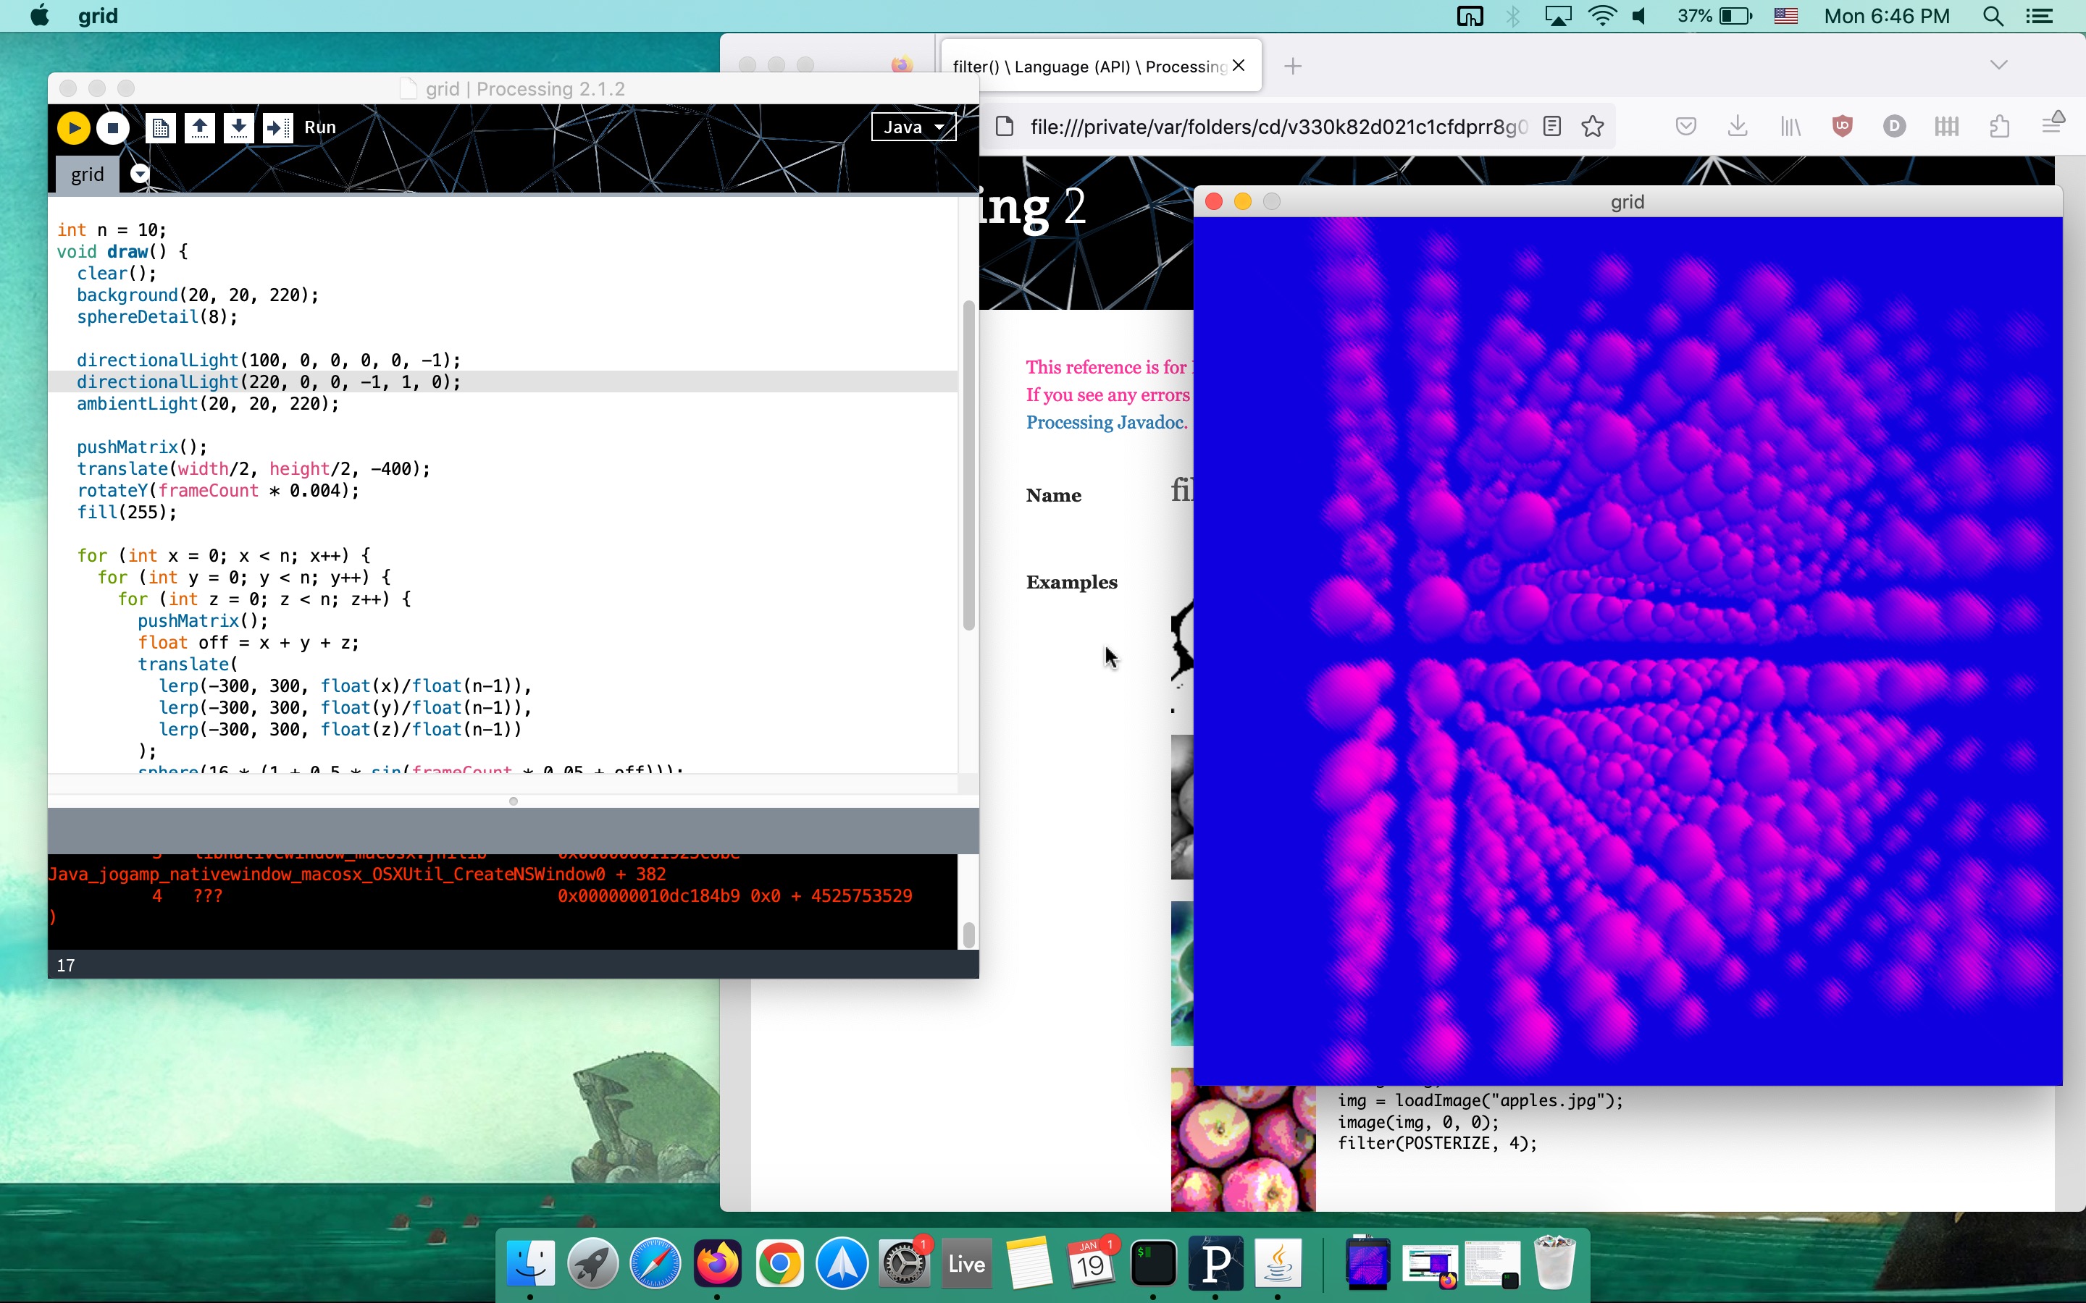
Task: Expand the Firefox list-all-tabs chevron
Action: (1998, 65)
